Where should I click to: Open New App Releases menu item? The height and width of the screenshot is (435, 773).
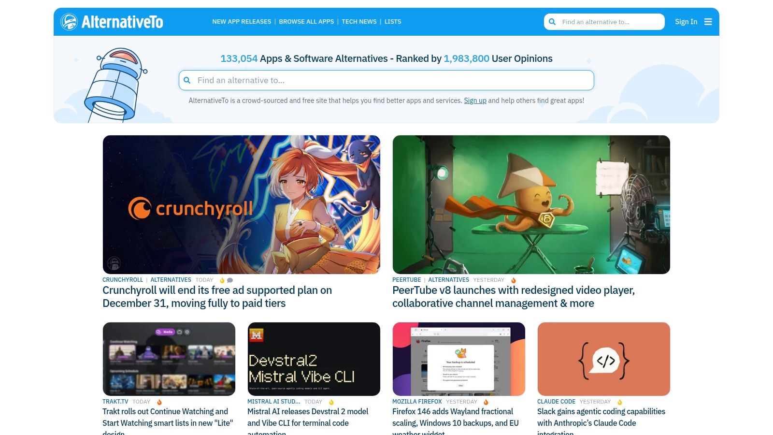pyautogui.click(x=242, y=22)
